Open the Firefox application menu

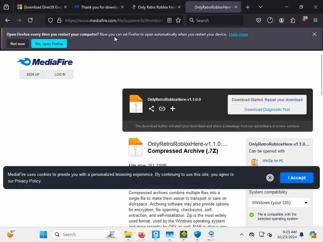coord(315,20)
